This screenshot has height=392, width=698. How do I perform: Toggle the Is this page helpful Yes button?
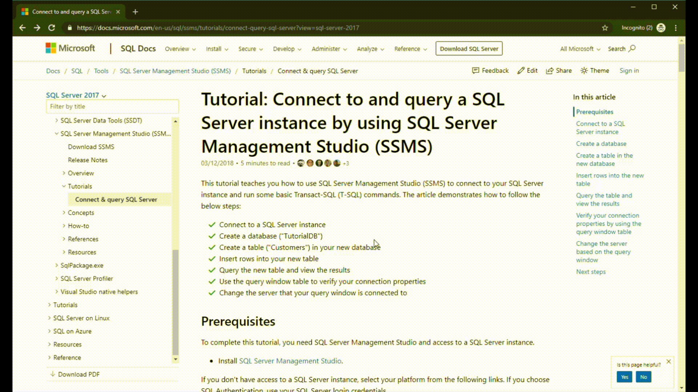click(x=625, y=377)
